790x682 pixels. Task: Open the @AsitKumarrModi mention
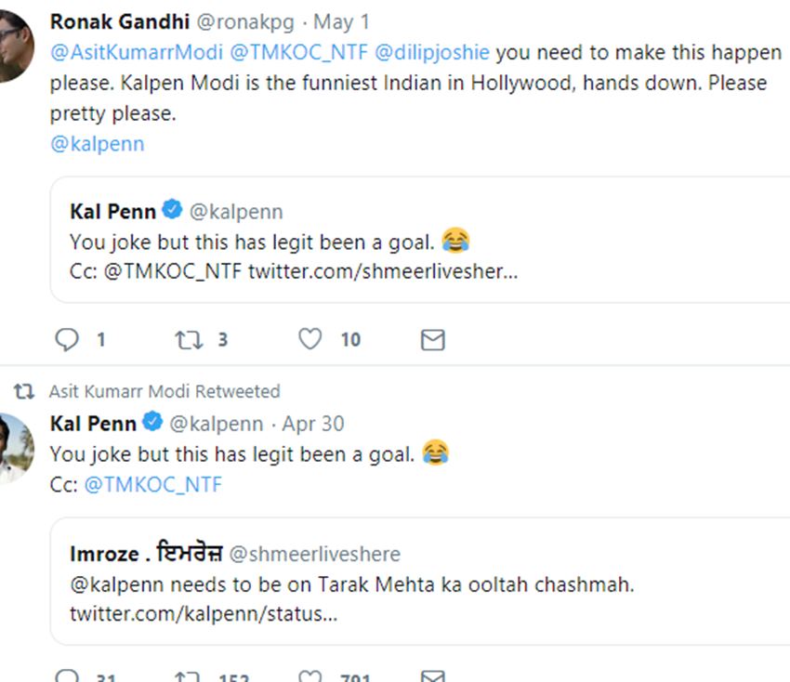click(124, 52)
